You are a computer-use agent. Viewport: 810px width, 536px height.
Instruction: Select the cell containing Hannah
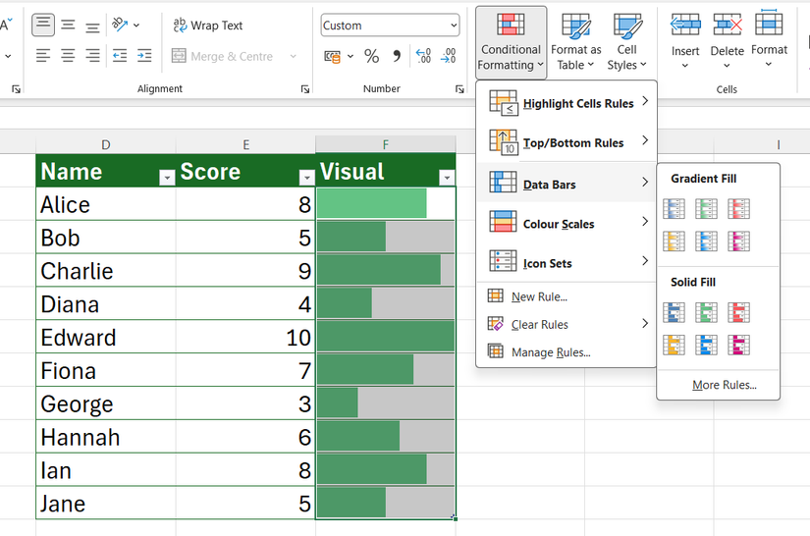[x=106, y=436]
